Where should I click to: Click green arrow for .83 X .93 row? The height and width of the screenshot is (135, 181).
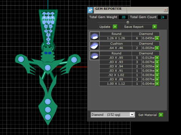[x=157, y=62]
